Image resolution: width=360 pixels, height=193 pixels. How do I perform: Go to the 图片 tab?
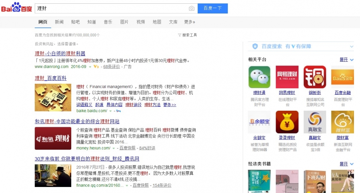tap(124, 22)
